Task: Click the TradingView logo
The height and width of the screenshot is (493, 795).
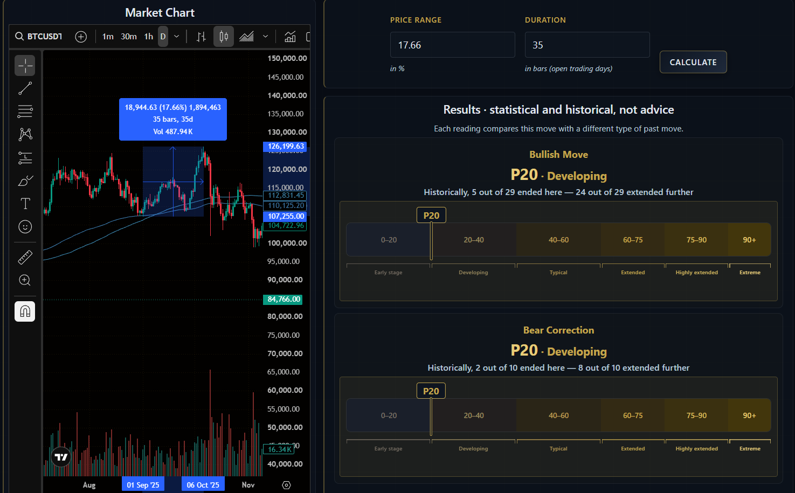Action: [x=61, y=457]
